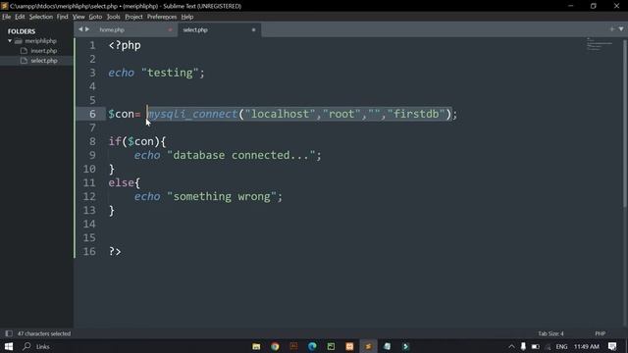Add a new tab with plus icon

click(x=611, y=28)
